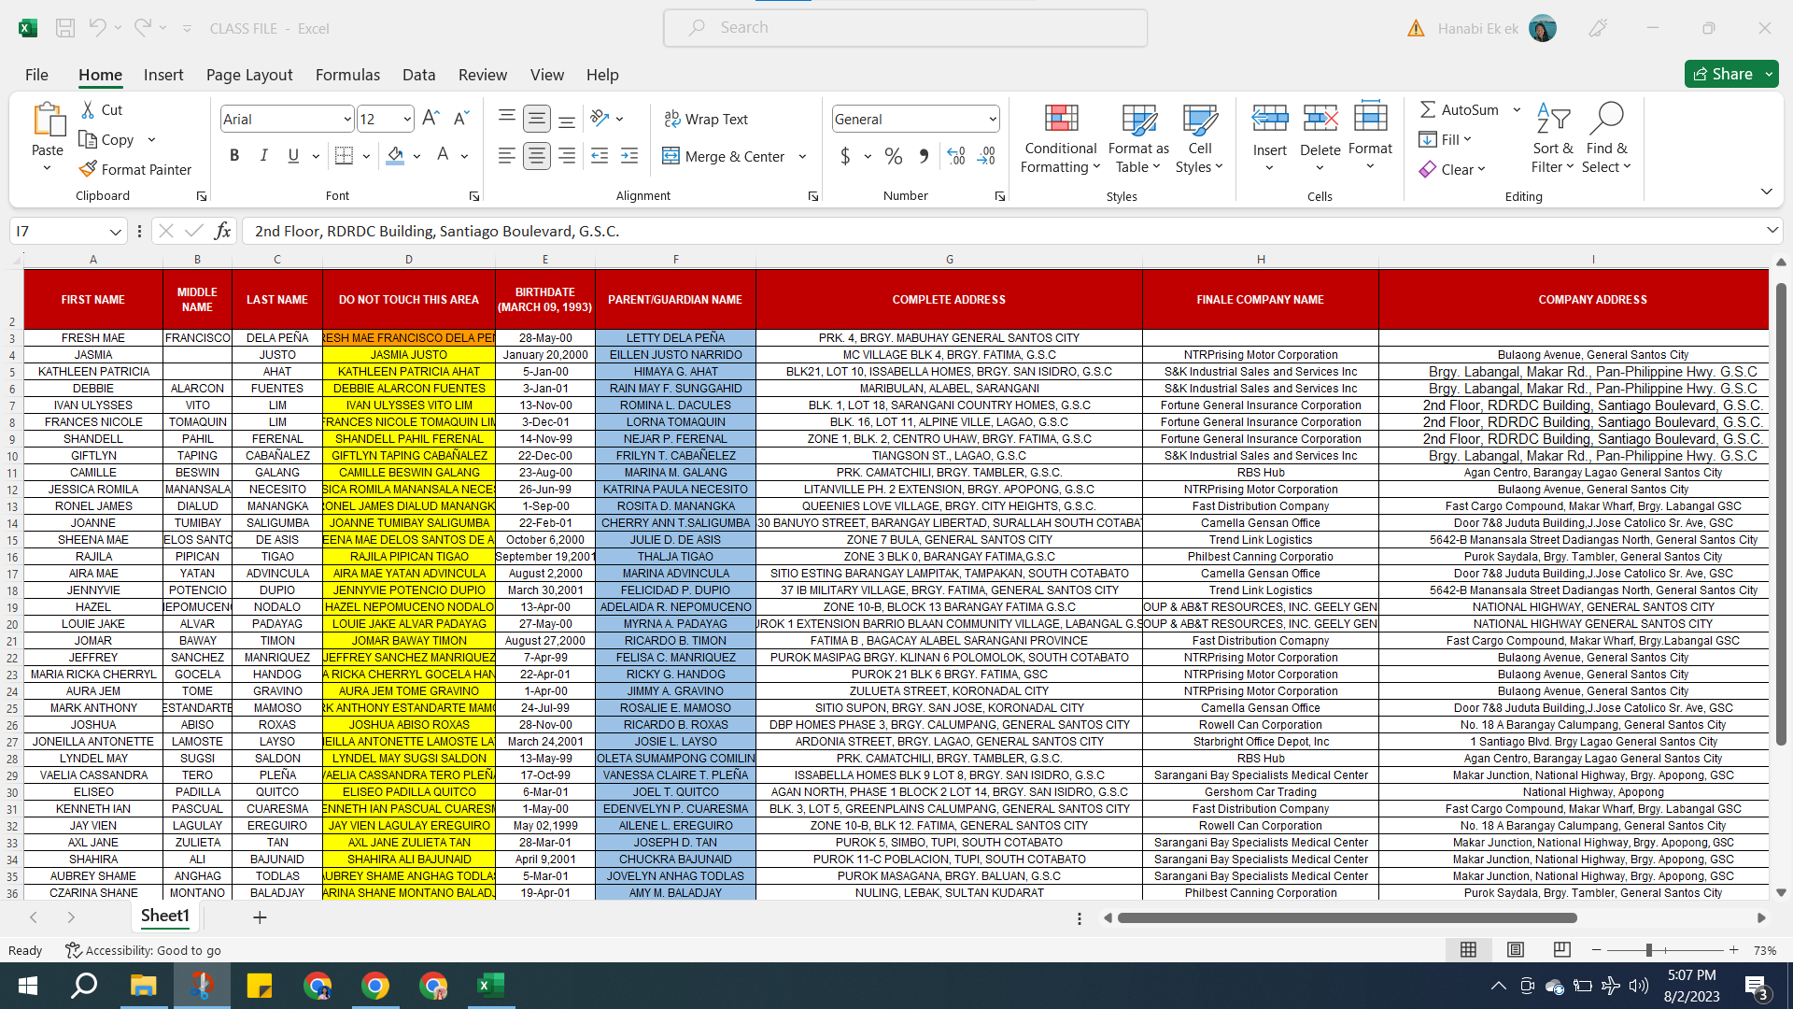Click the Undo arrow icon
Viewport: 1793px width, 1009px height.
97,28
